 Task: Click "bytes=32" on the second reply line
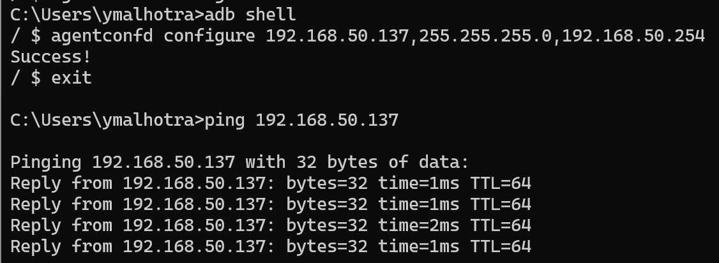(326, 204)
